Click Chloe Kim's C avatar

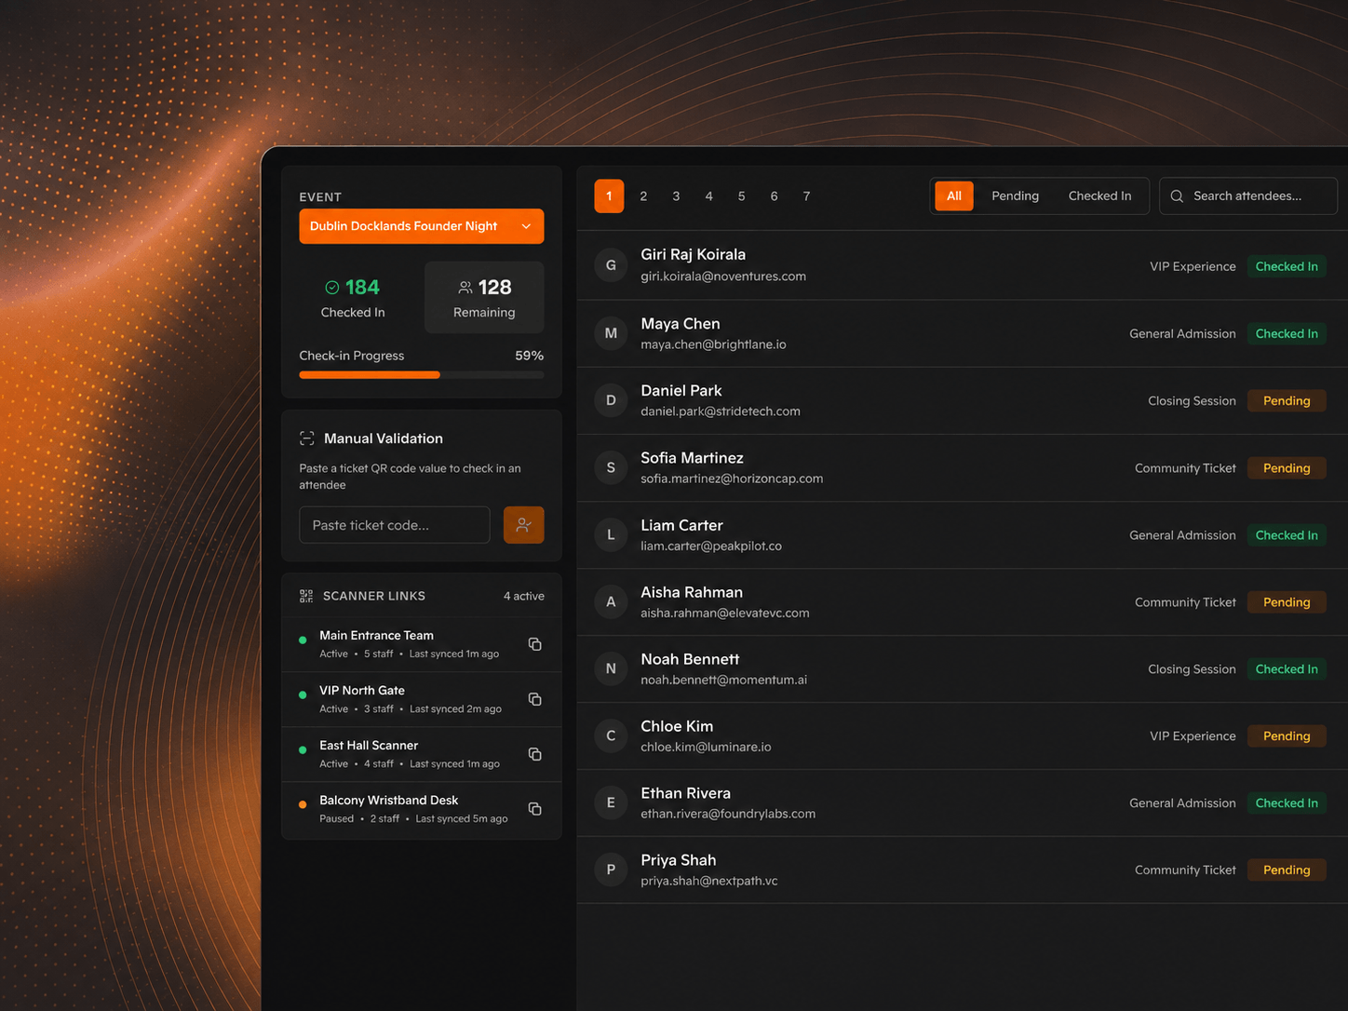[x=611, y=735]
